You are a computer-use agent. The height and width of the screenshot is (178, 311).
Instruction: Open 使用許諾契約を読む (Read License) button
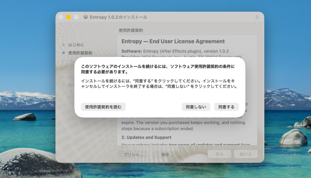coord(103,107)
